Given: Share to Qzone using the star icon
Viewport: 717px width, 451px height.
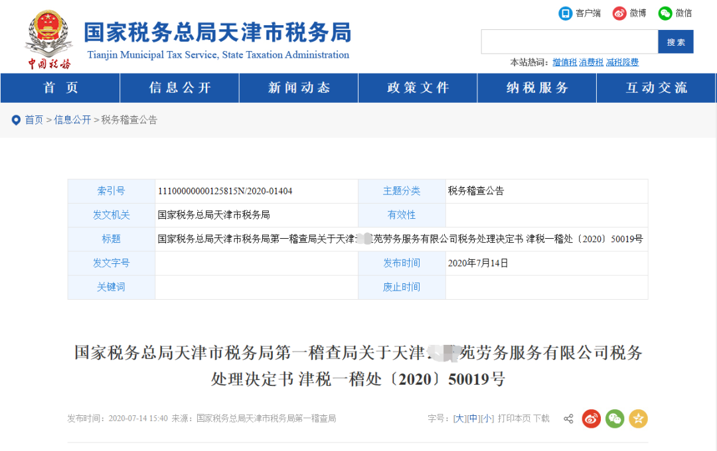Looking at the screenshot, I should click(x=639, y=419).
